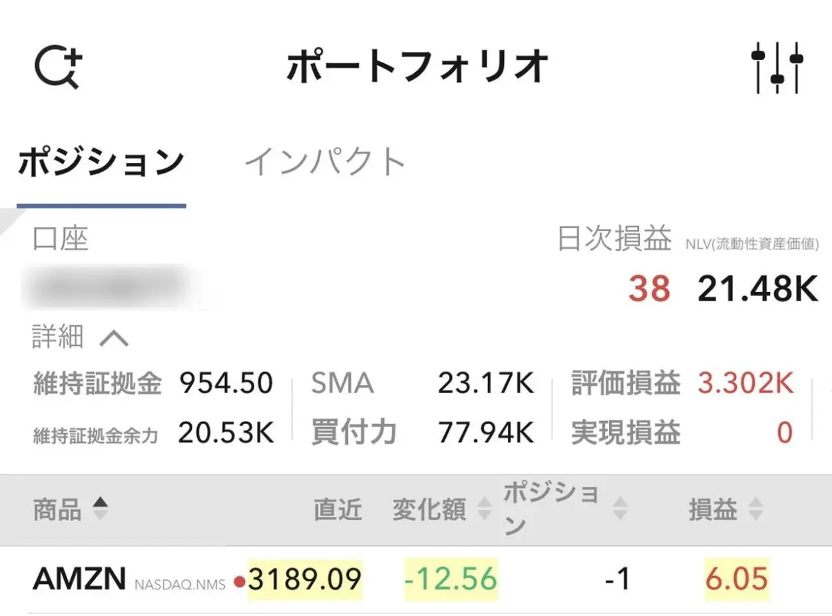Tap the AMZN change value -12.56

pos(451,579)
